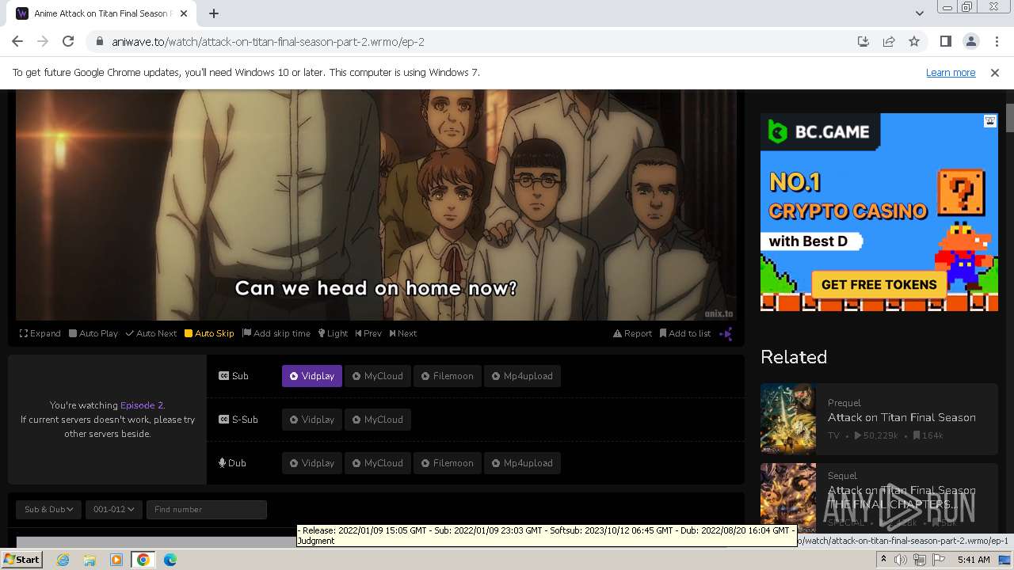
Task: Open Internet Explorer from taskbar
Action: (x=63, y=560)
